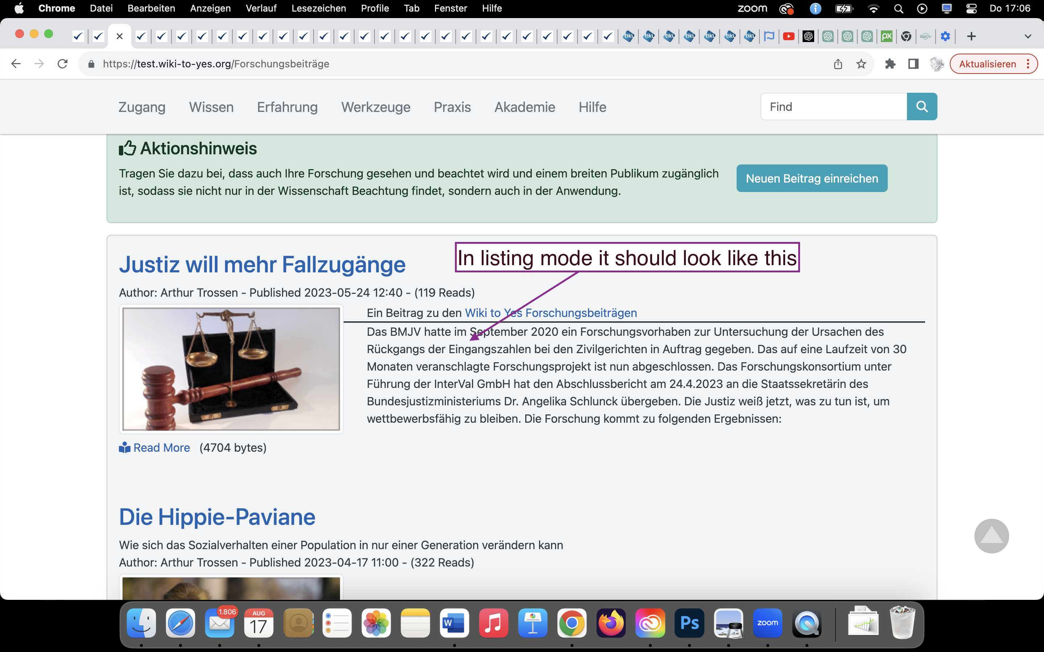Open a new browser tab
Viewport: 1044px width, 652px height.
[971, 36]
